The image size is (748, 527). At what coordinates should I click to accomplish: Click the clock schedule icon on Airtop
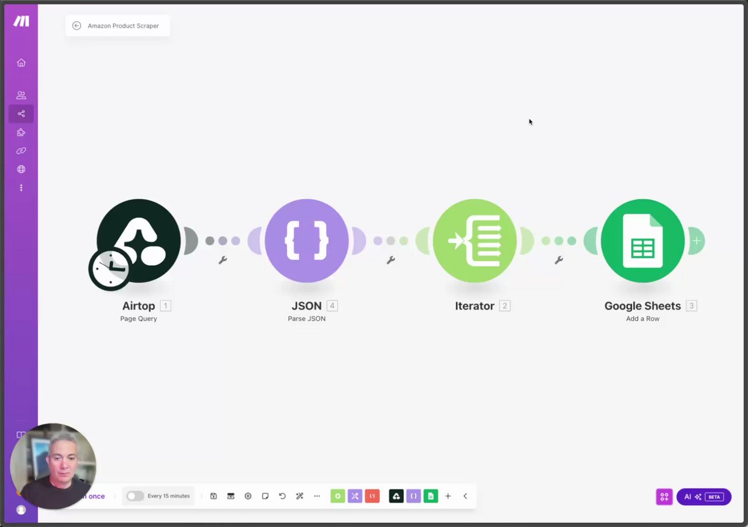(x=110, y=269)
